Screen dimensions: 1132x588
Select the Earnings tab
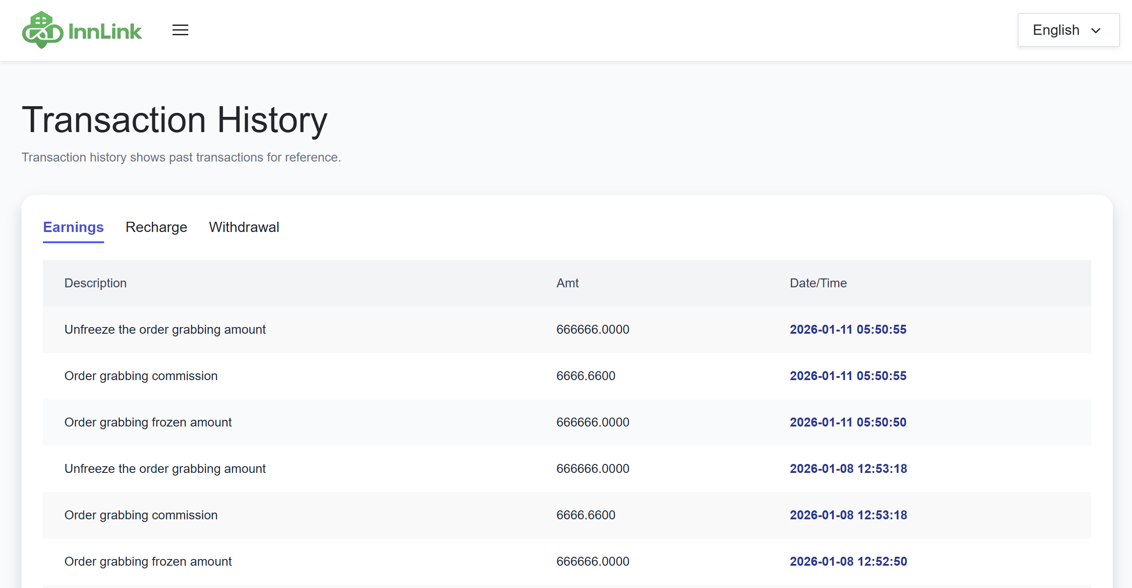pyautogui.click(x=73, y=227)
